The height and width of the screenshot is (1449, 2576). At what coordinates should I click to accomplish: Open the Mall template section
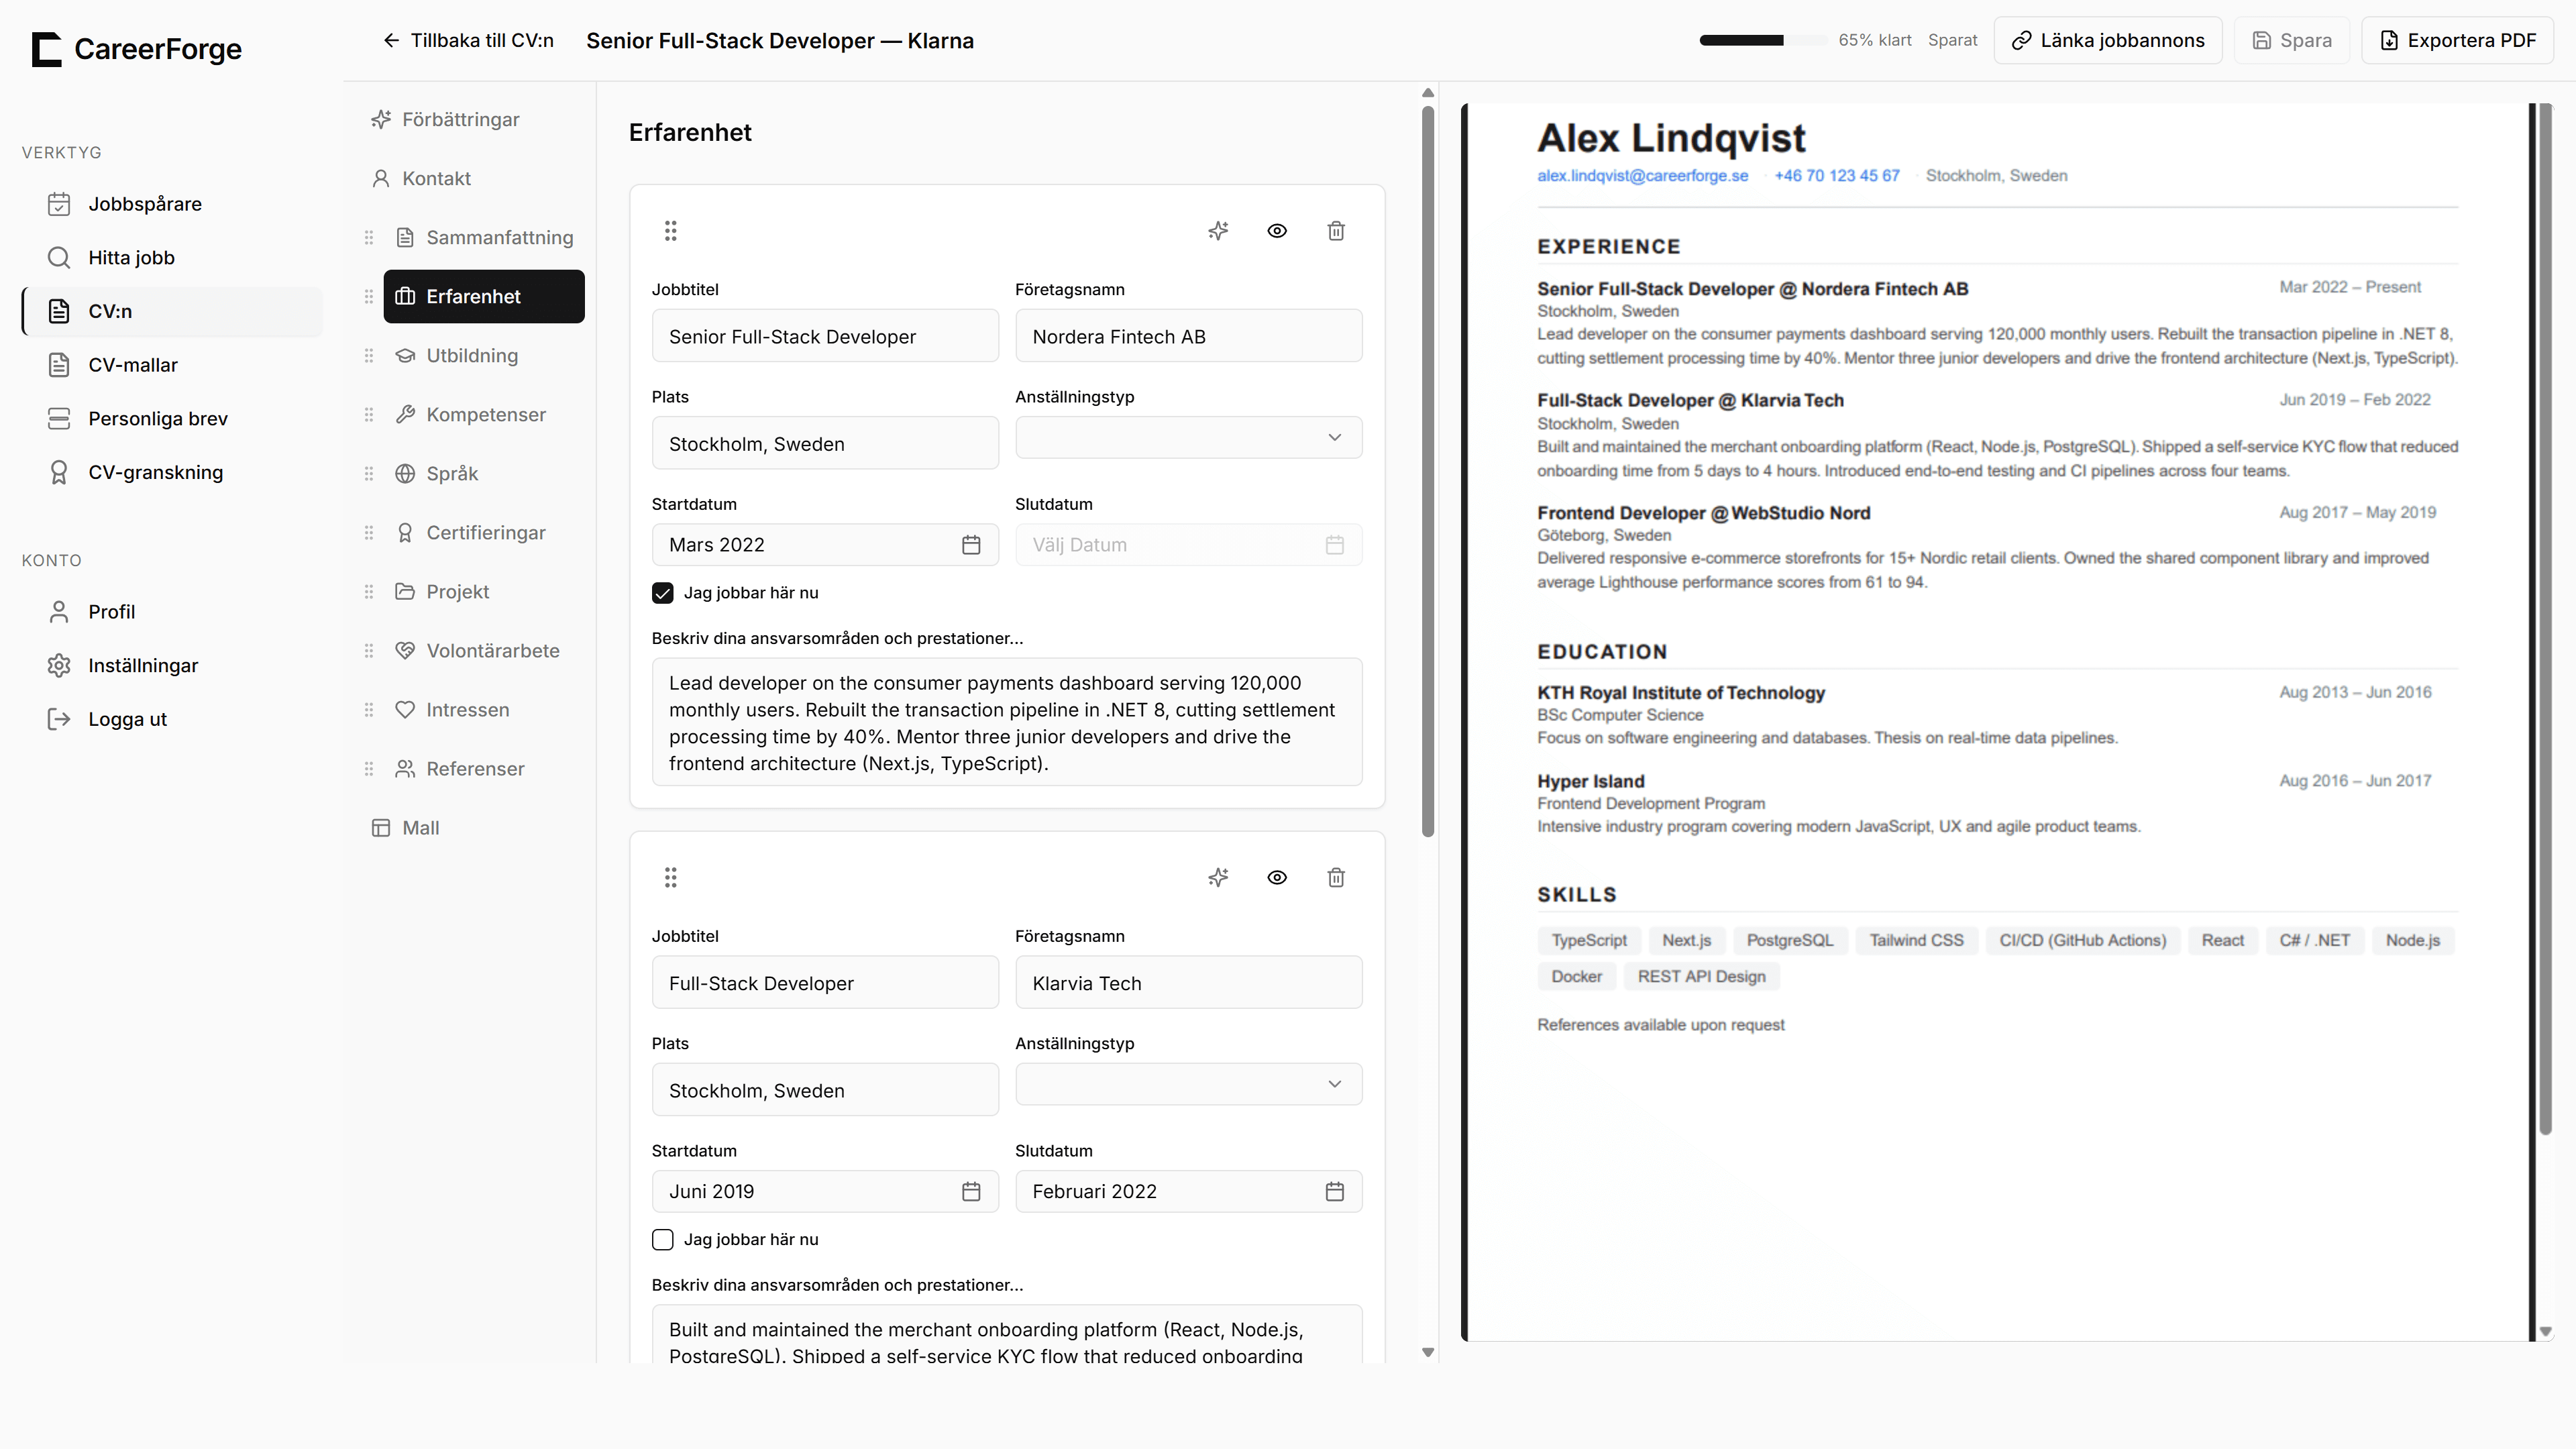[x=472, y=827]
